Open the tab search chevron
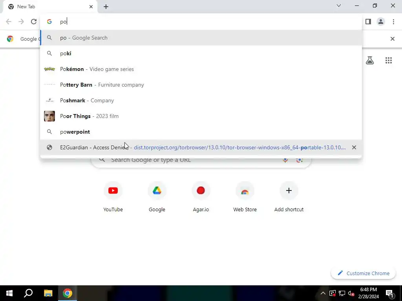This screenshot has width=402, height=301. [339, 5]
